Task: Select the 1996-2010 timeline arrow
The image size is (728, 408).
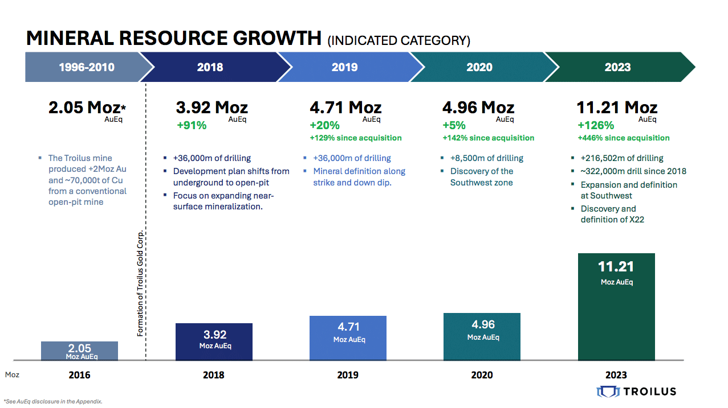Action: tap(89, 67)
